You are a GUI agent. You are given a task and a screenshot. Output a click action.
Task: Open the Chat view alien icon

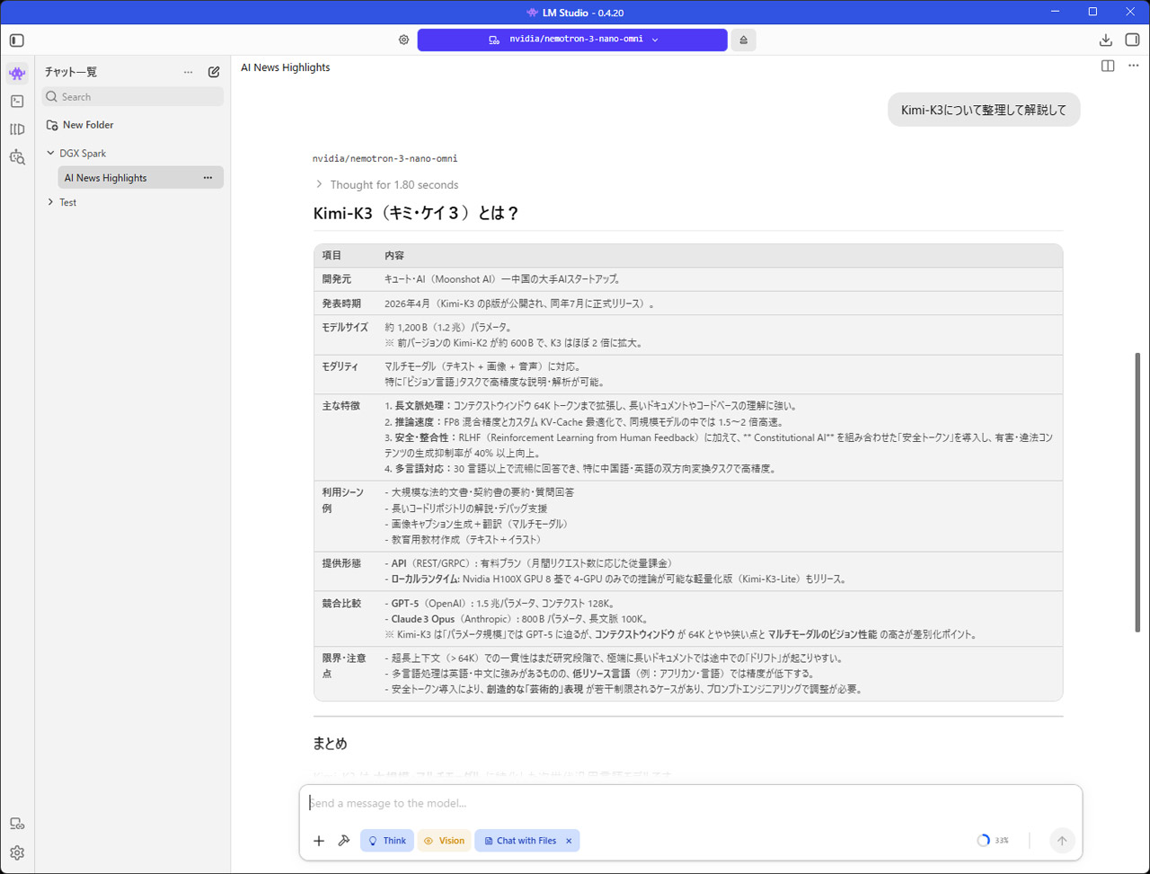tap(17, 74)
